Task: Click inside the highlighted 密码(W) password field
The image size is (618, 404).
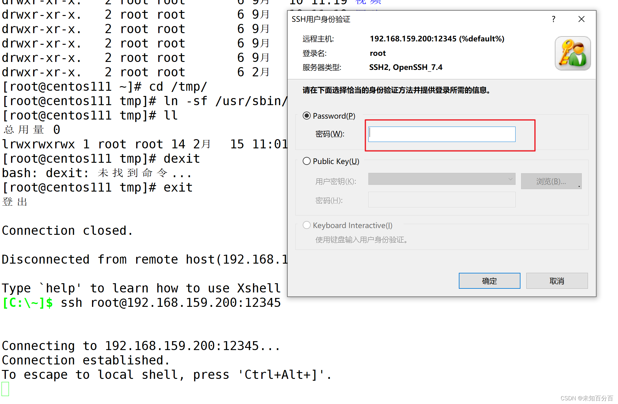Action: pyautogui.click(x=441, y=134)
